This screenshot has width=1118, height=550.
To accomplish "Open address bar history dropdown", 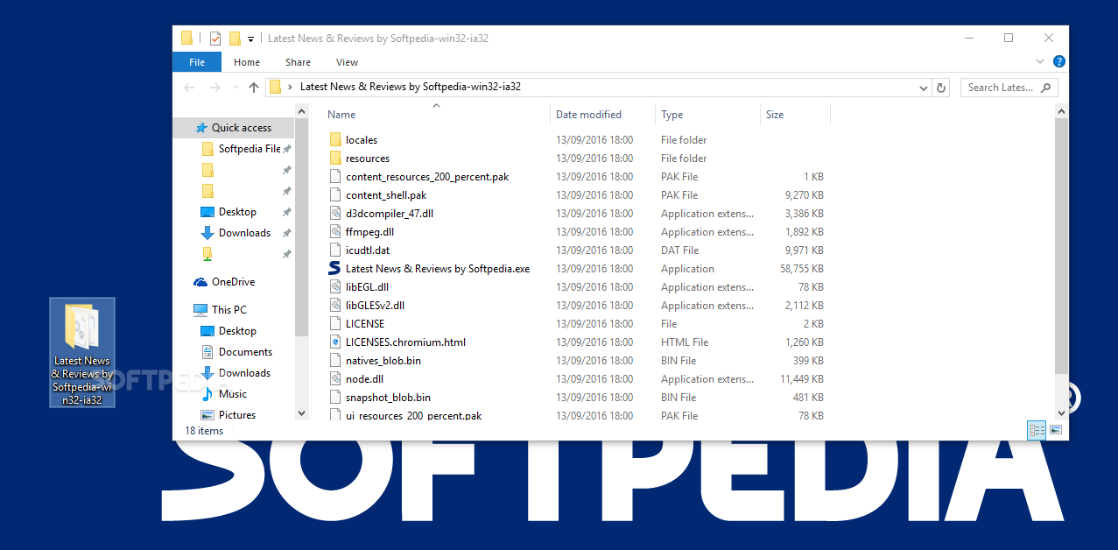I will point(924,88).
